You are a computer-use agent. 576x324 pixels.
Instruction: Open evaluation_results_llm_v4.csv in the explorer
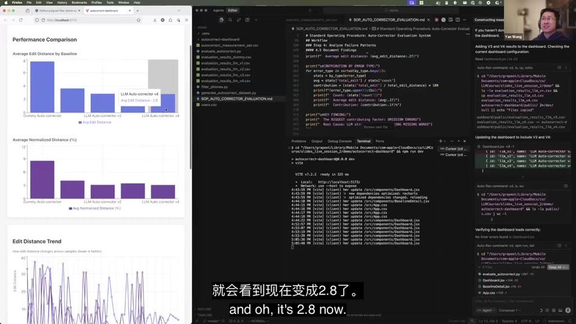tap(226, 81)
